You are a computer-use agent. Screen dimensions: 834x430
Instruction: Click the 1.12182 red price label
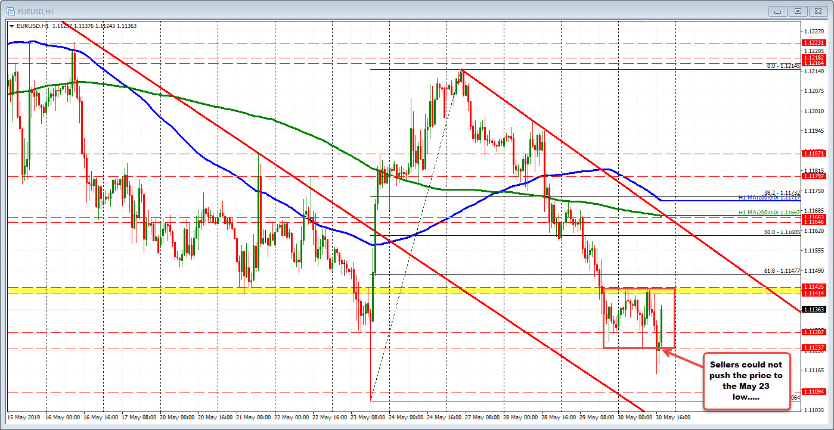coord(814,58)
